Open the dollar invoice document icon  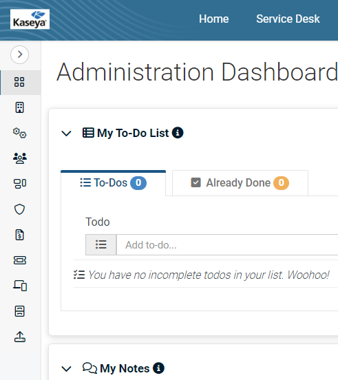pos(20,235)
